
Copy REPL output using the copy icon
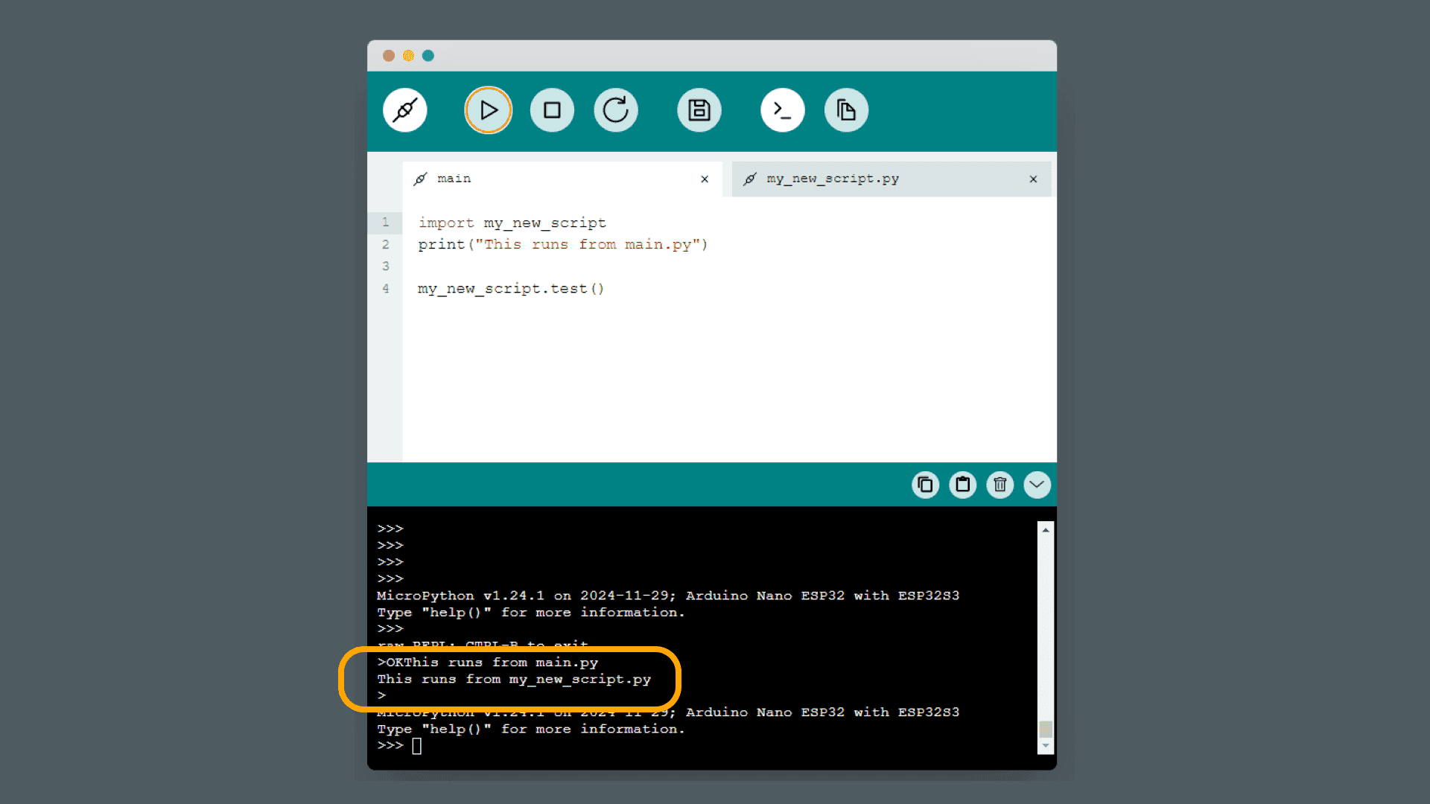(x=925, y=485)
